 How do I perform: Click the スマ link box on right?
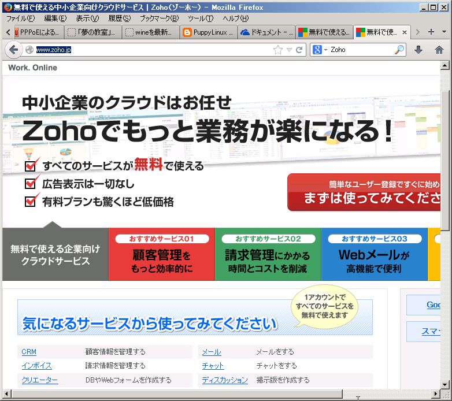[x=423, y=331]
